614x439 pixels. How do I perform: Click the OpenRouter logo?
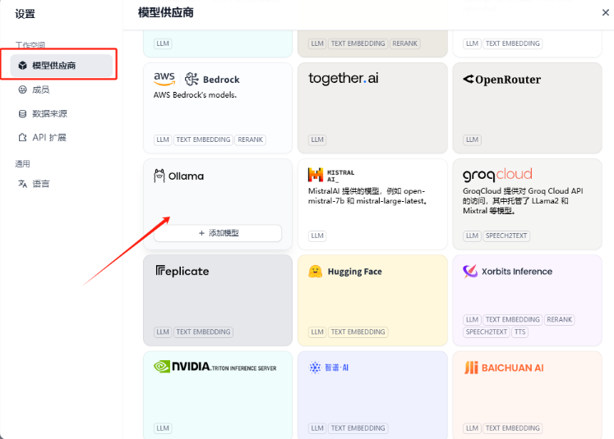[502, 80]
